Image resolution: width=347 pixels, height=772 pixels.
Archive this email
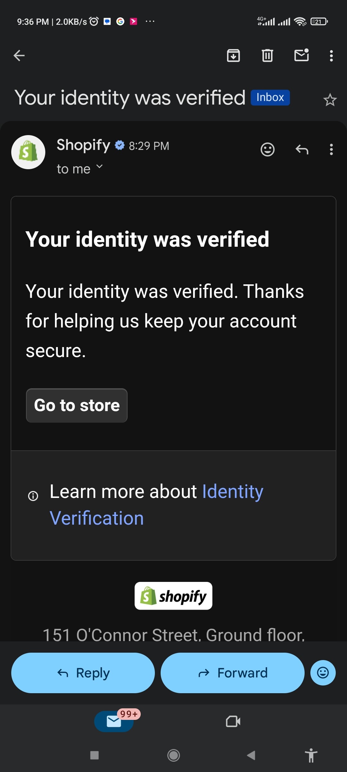tap(233, 56)
